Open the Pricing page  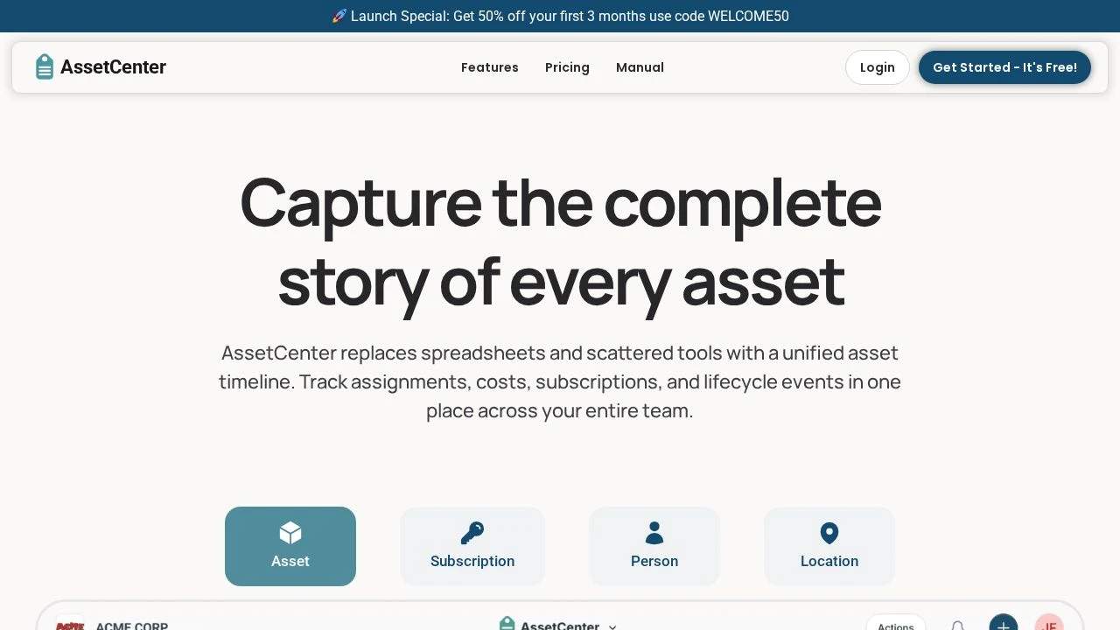tap(567, 67)
